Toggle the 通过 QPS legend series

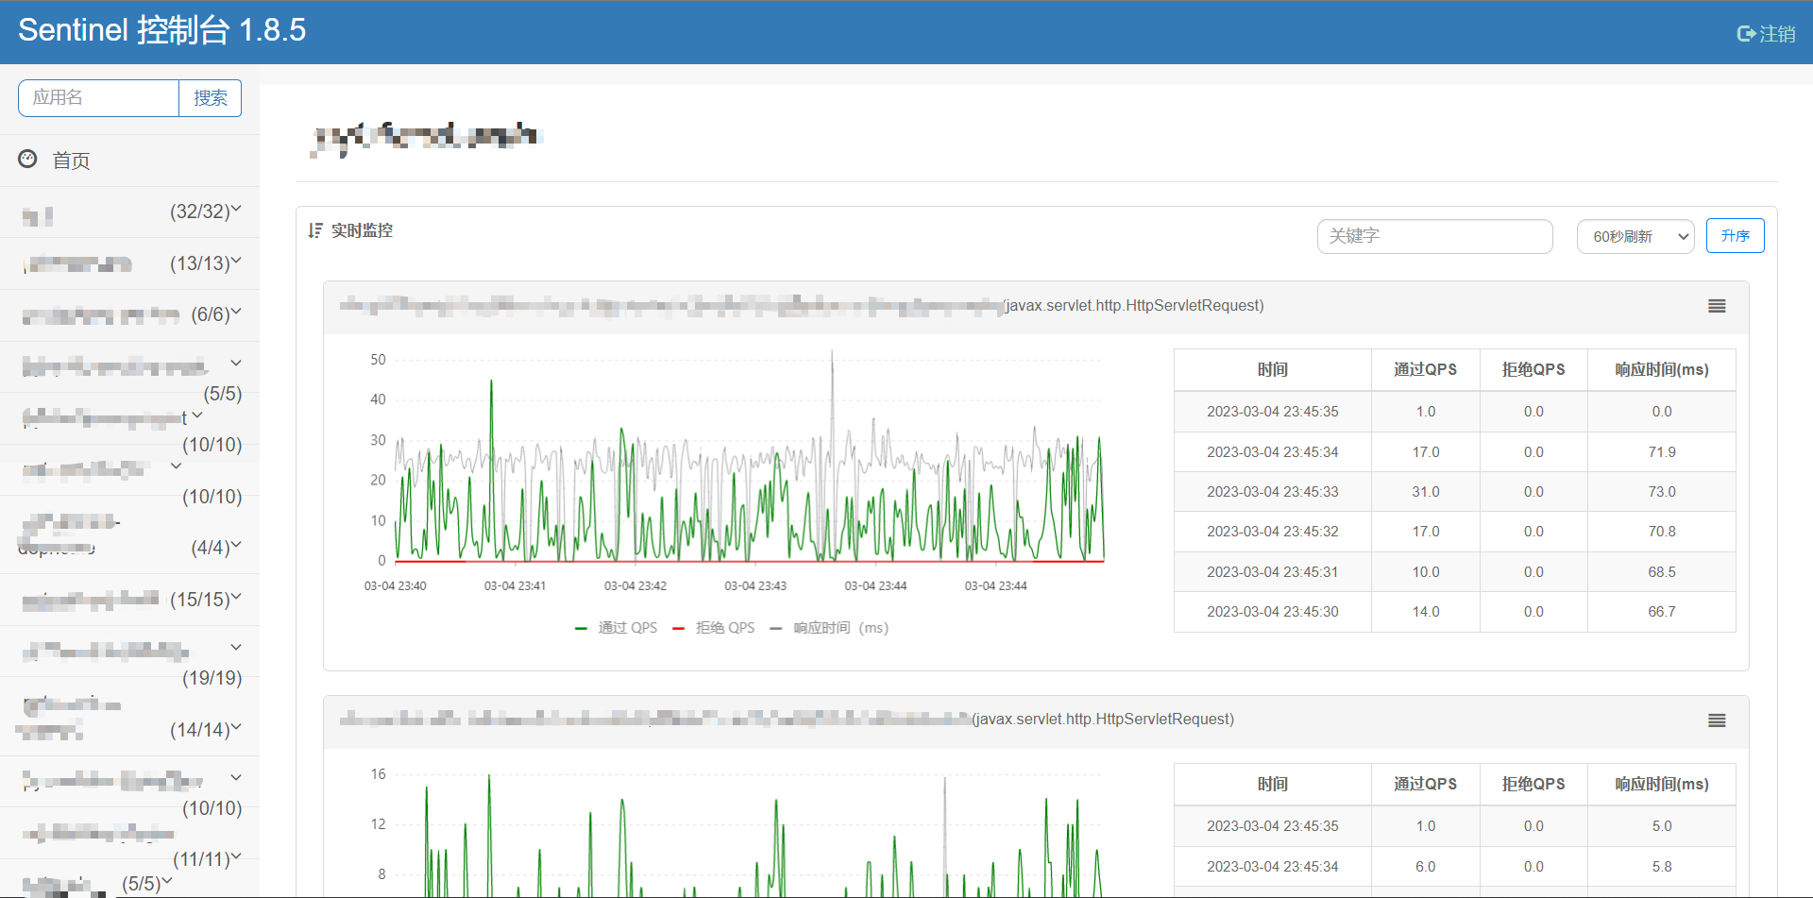tap(617, 627)
